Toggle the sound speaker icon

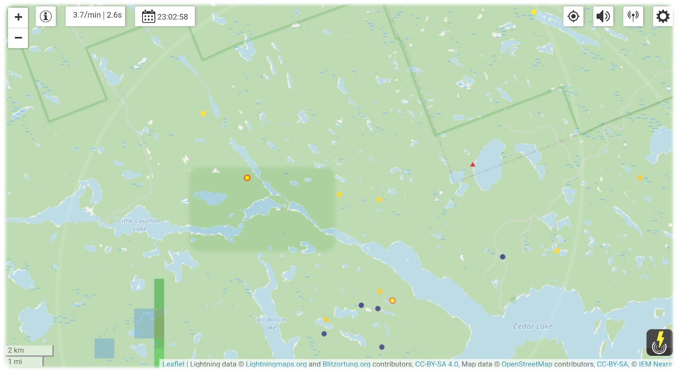click(x=603, y=16)
